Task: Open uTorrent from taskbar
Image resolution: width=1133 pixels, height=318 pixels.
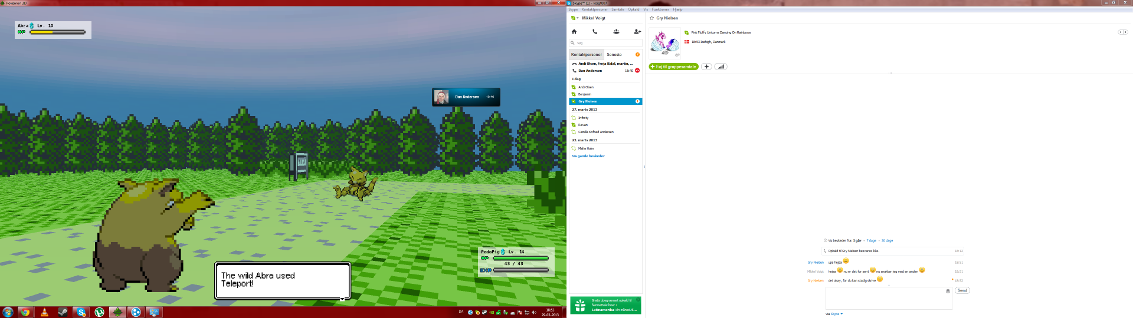Action: point(99,312)
